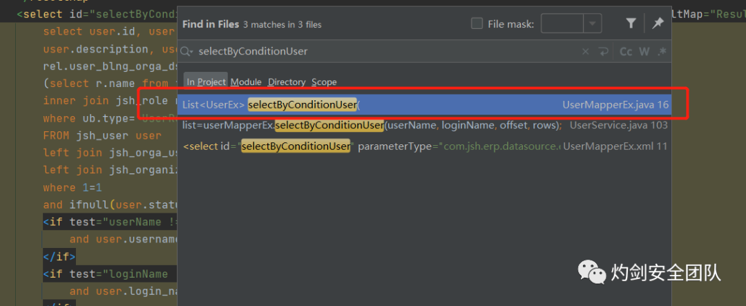Viewport: 746px width, 306px height.
Task: Toggle Match Case (Cc) option
Action: [x=626, y=51]
